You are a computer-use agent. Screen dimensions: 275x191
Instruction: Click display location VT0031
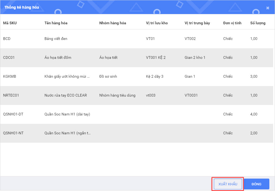tap(191, 95)
